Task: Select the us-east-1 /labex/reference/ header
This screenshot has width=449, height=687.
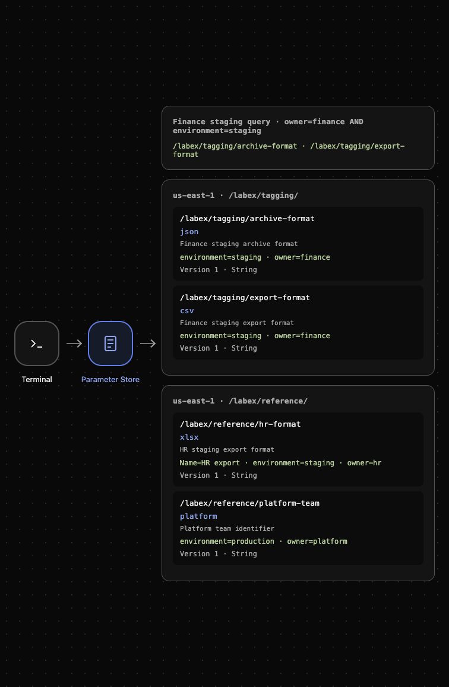Action: 240,401
